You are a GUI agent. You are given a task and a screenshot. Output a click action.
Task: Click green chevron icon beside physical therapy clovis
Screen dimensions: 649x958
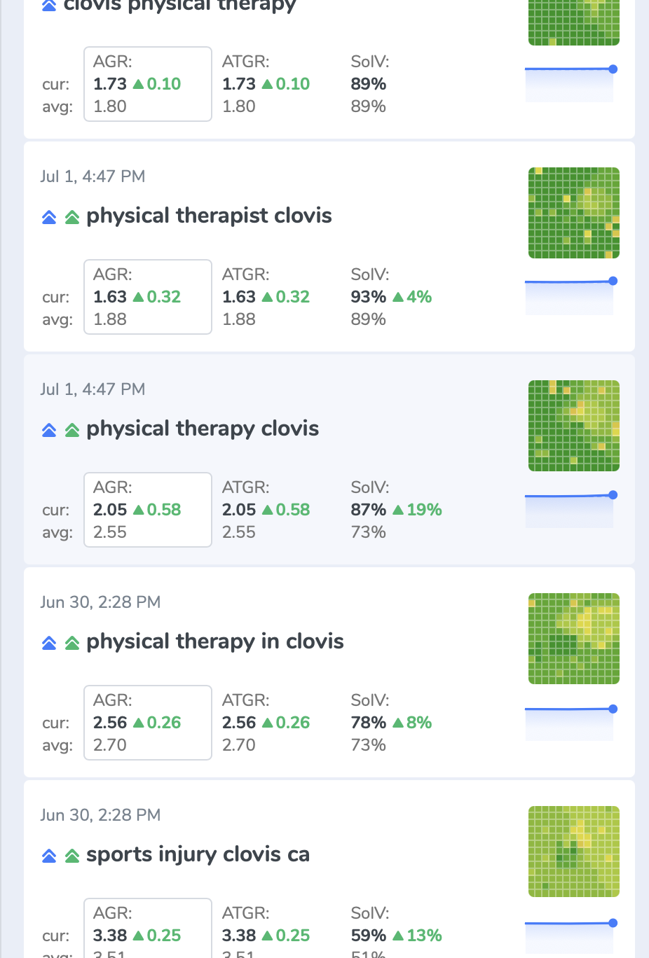tap(72, 430)
